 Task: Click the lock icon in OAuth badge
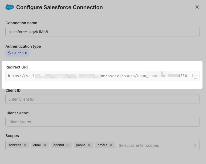(x=9, y=53)
